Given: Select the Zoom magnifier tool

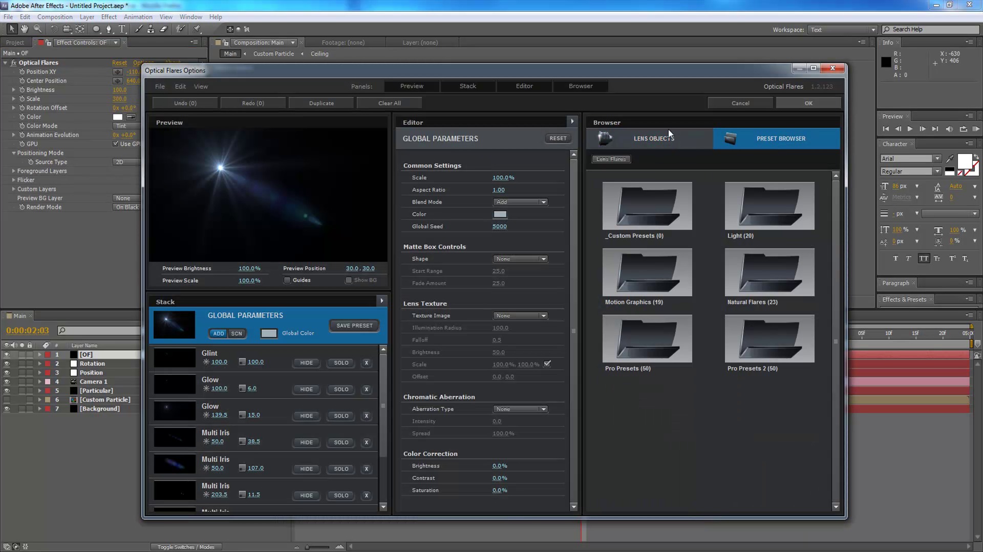Looking at the screenshot, I should 37,29.
